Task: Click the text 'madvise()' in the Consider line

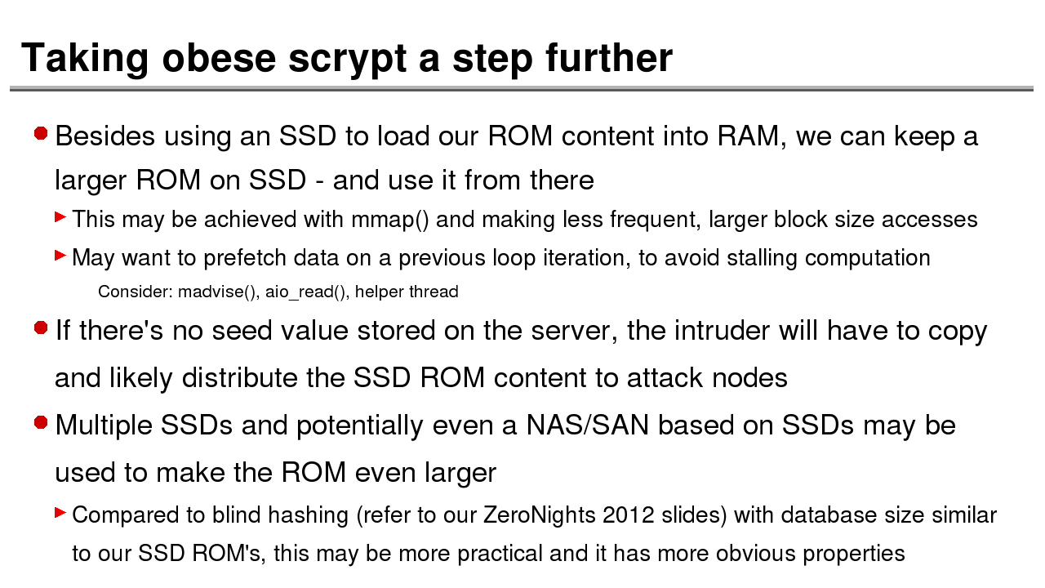Action: (218, 292)
